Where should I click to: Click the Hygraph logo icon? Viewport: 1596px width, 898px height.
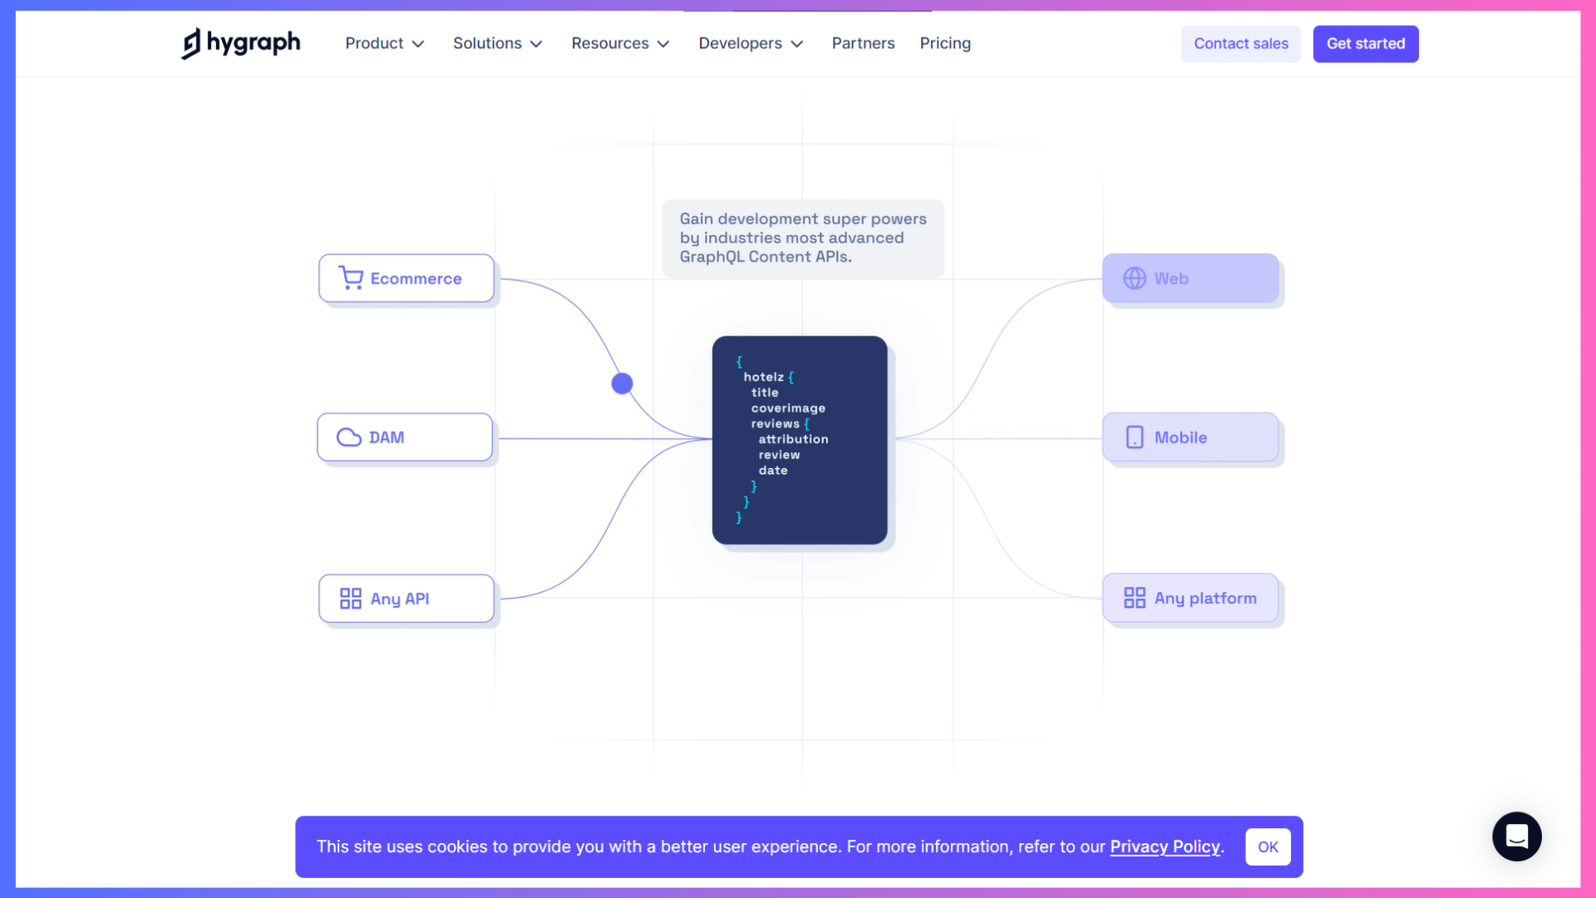click(192, 43)
